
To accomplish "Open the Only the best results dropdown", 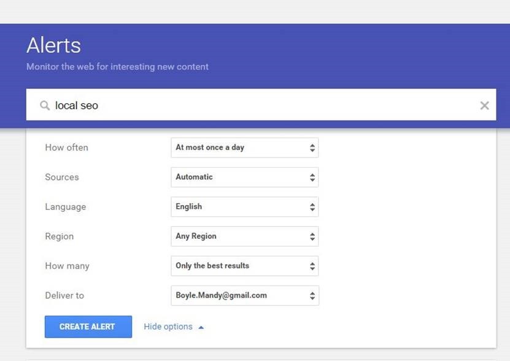I will point(244,266).
